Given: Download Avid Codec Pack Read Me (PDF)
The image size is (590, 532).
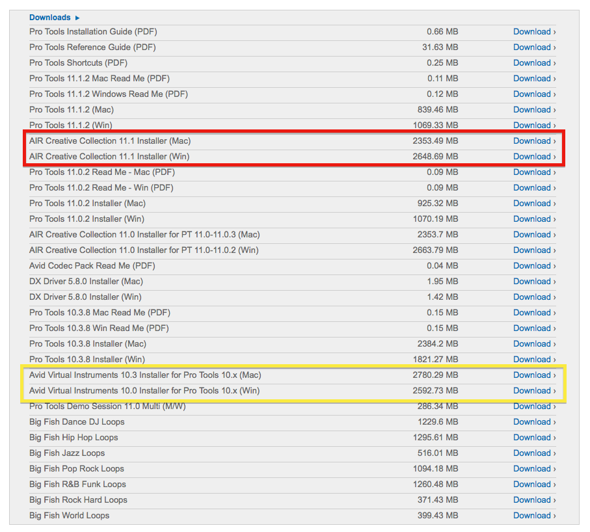Looking at the screenshot, I should coord(534,266).
